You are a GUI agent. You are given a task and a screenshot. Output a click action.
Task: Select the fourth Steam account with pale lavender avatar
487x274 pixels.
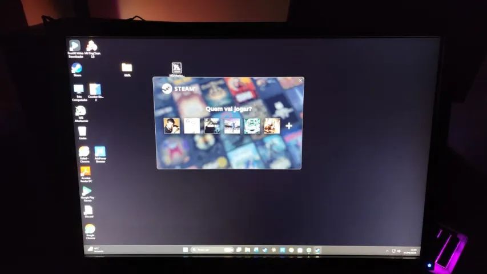[232, 126]
